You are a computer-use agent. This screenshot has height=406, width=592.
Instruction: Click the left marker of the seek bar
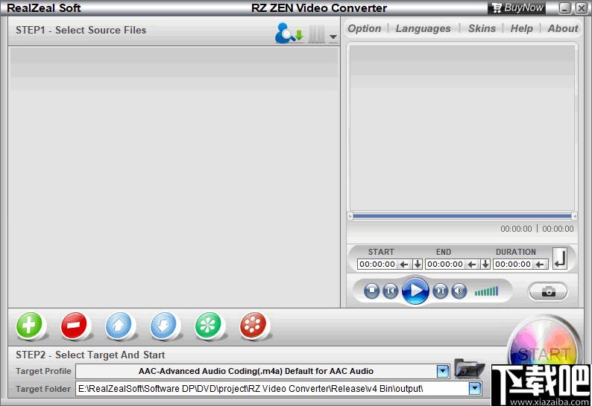click(350, 216)
